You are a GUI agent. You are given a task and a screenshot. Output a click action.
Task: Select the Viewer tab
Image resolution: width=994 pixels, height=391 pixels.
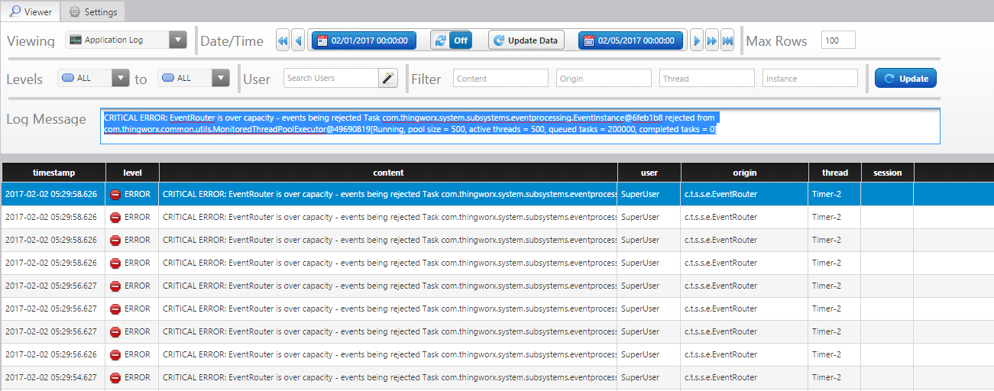point(31,12)
